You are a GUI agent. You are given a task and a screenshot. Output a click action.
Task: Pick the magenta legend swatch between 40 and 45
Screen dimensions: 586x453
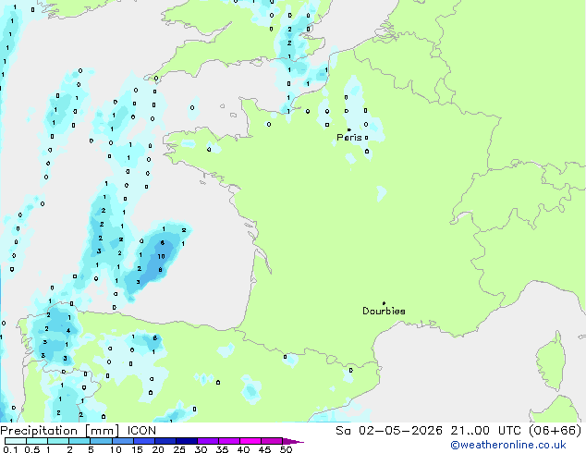point(250,441)
